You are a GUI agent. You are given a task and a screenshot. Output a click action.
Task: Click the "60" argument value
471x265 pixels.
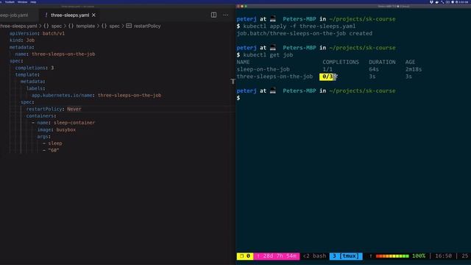click(x=54, y=150)
